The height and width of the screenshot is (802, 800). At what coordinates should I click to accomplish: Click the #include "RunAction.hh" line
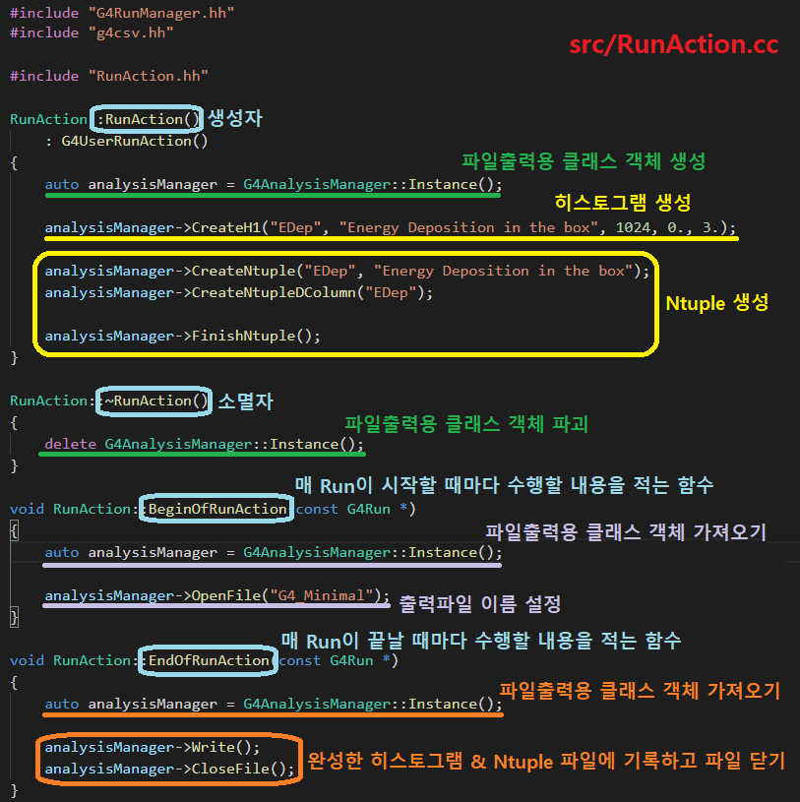109,76
